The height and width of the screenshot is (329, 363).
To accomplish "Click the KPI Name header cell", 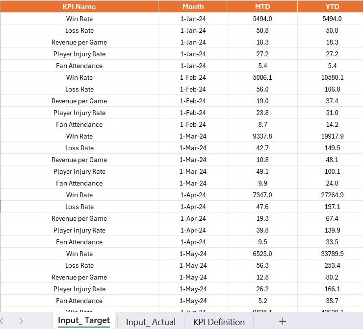I will 79,6.
